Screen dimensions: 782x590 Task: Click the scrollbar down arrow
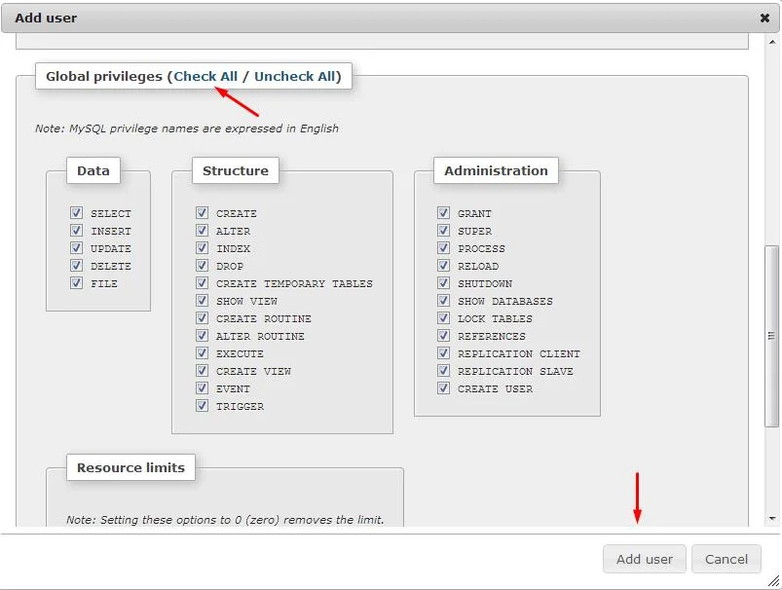(x=772, y=520)
